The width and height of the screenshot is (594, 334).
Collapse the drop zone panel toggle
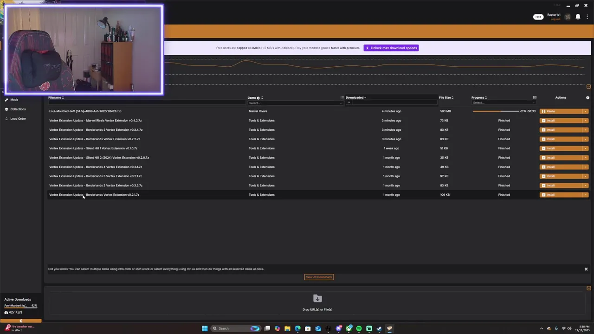click(x=588, y=288)
